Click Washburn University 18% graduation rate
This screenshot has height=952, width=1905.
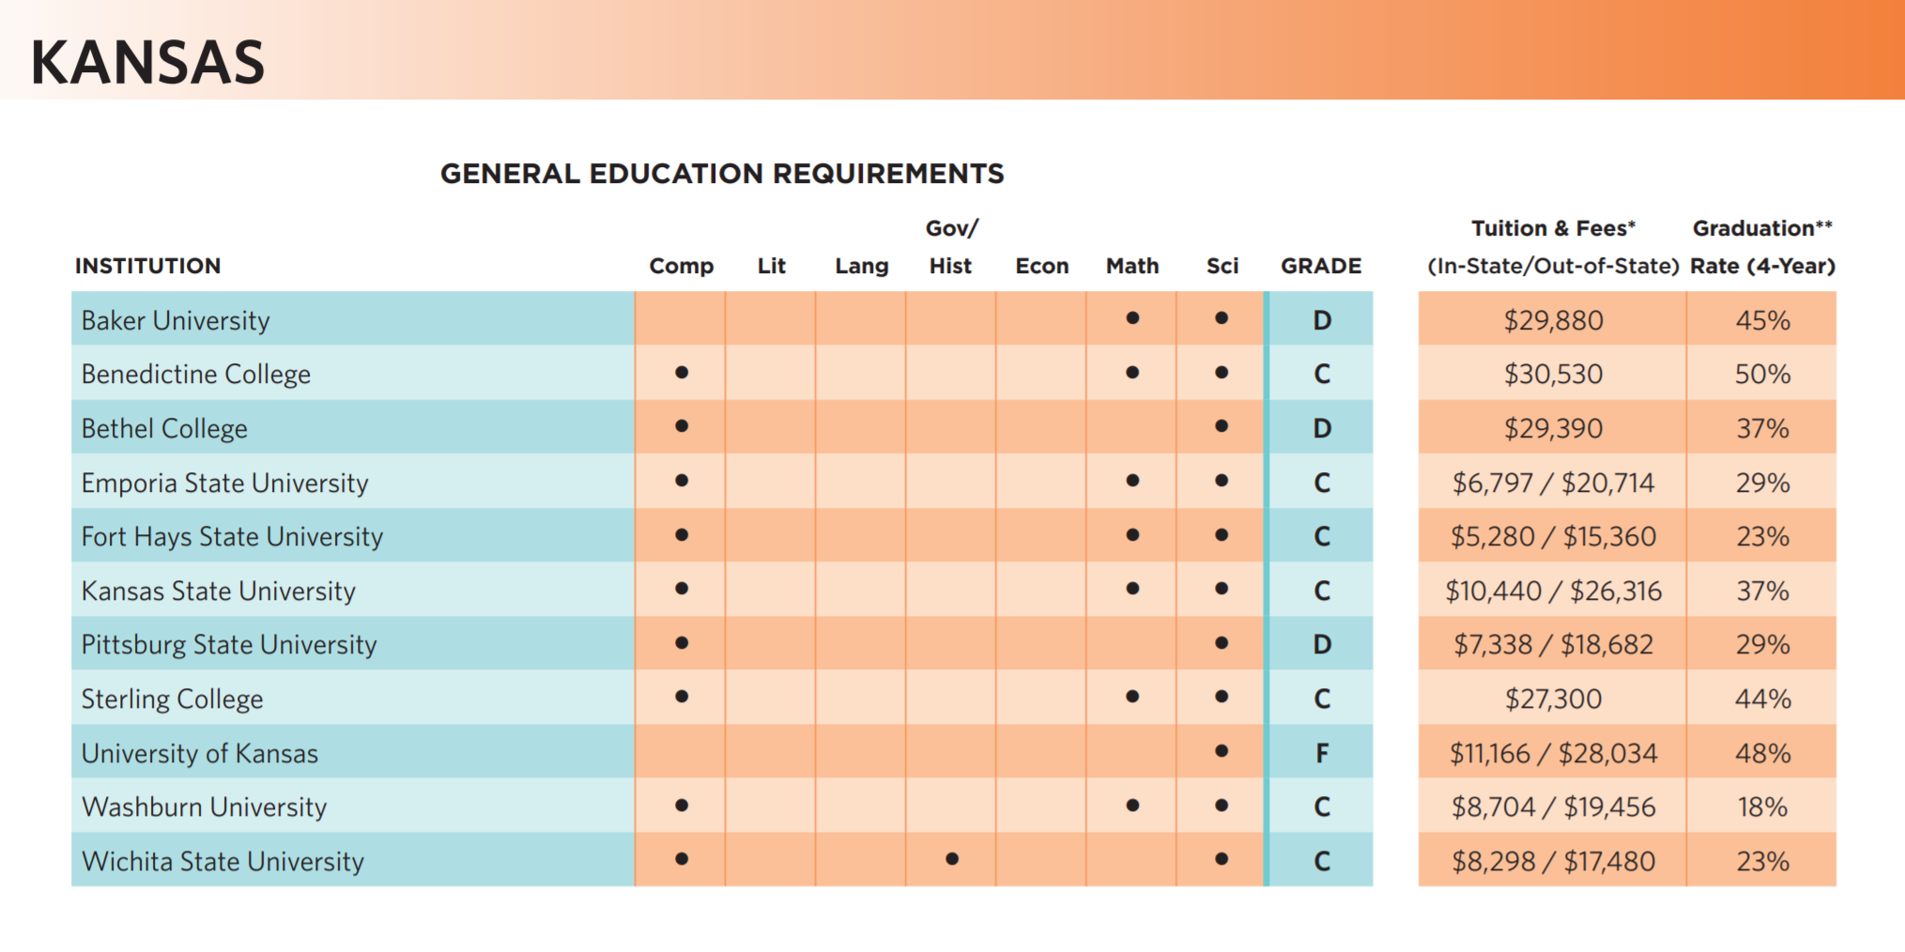click(x=1762, y=806)
